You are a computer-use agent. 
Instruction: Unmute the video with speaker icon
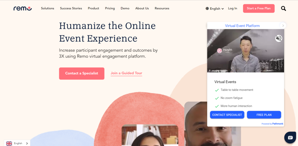(279, 38)
